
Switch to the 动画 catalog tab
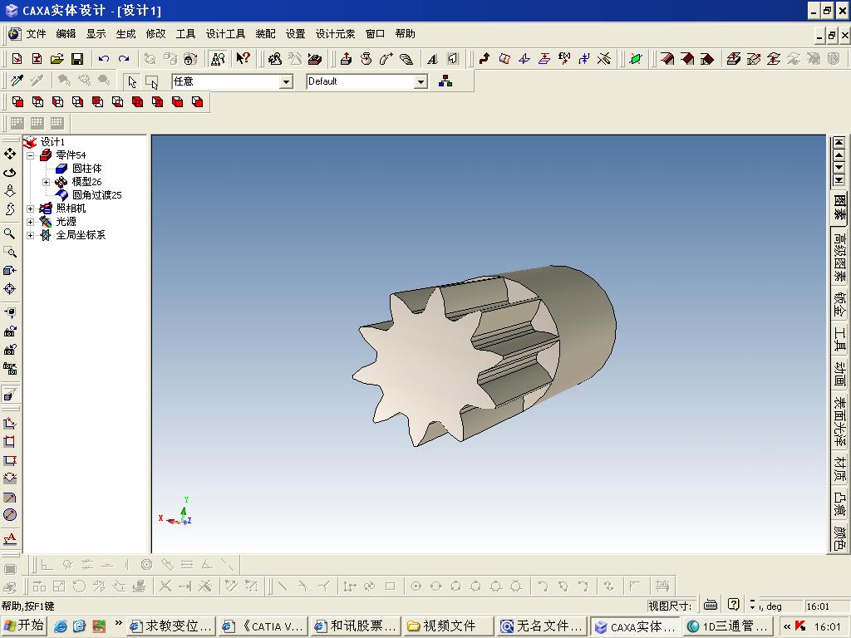click(839, 373)
